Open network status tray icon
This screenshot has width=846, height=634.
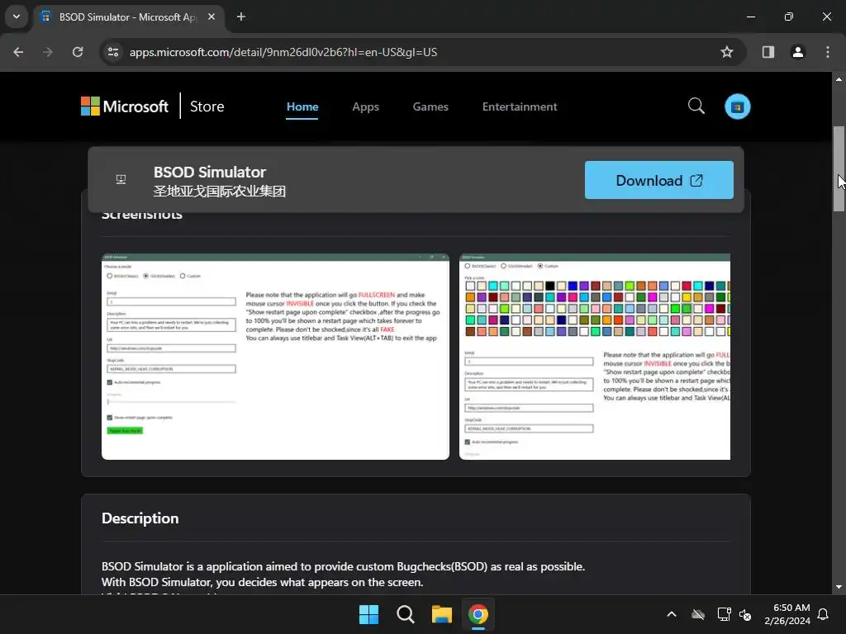724,614
